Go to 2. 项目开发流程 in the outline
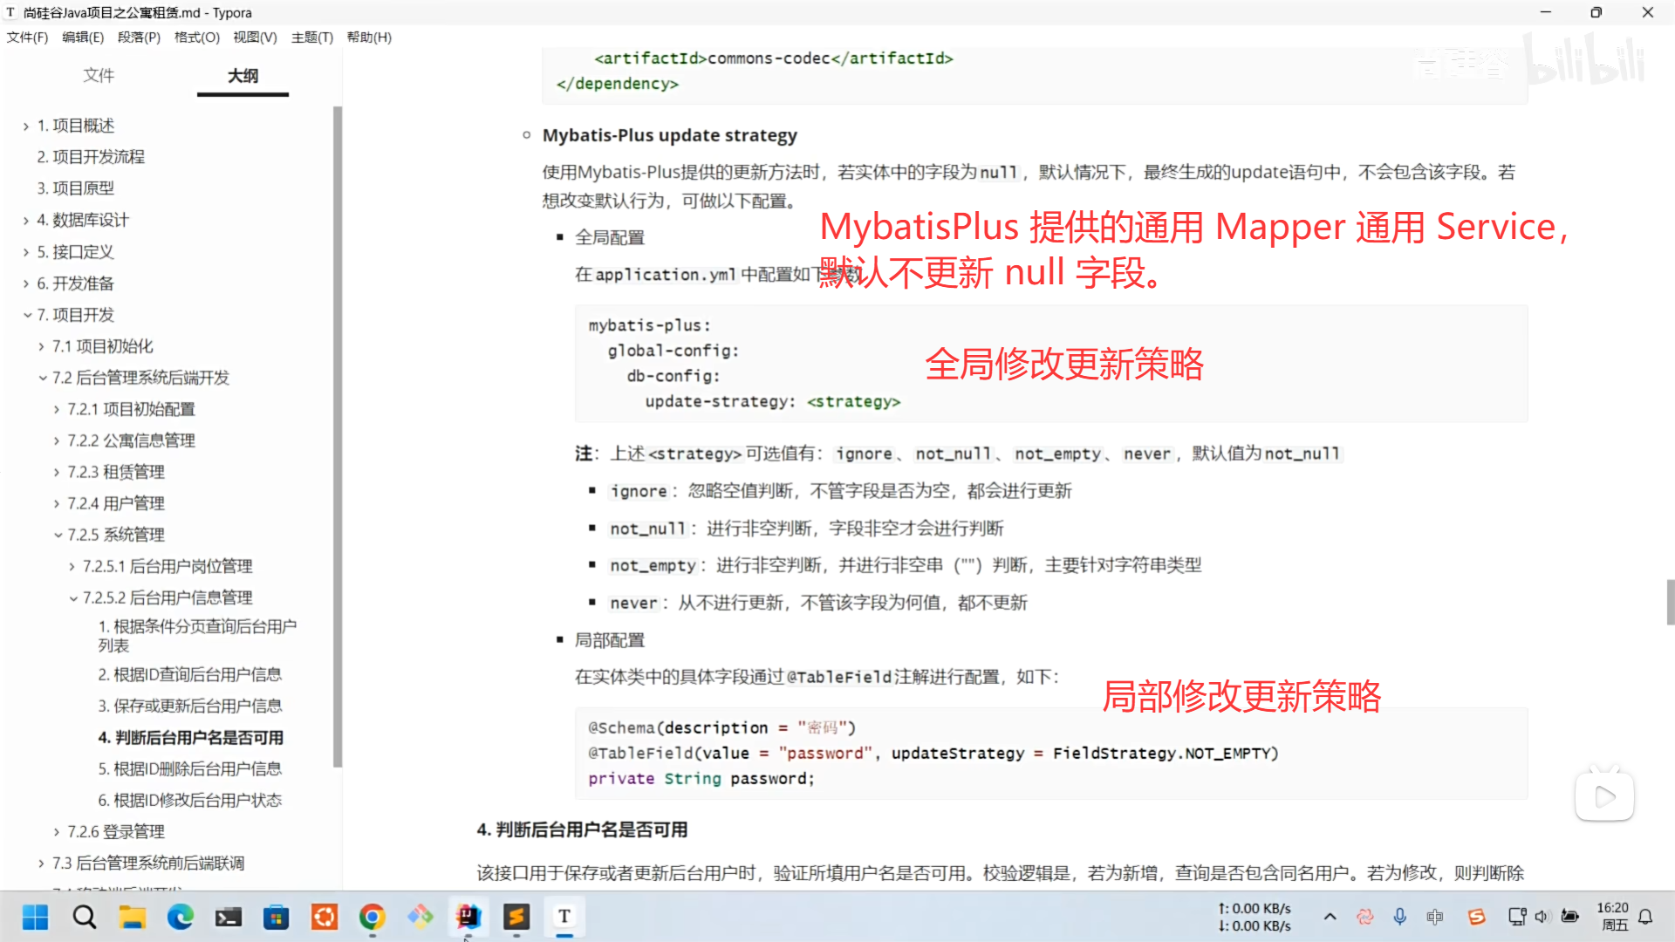 coord(90,157)
